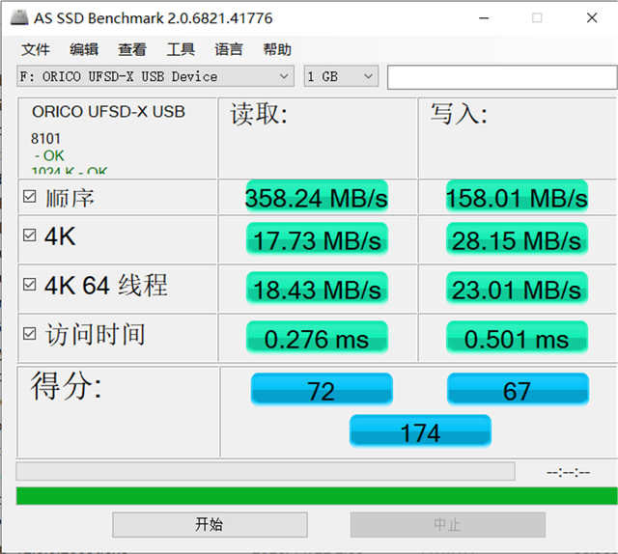
Task: Click the AS SSD Benchmark app icon
Action: [19, 17]
